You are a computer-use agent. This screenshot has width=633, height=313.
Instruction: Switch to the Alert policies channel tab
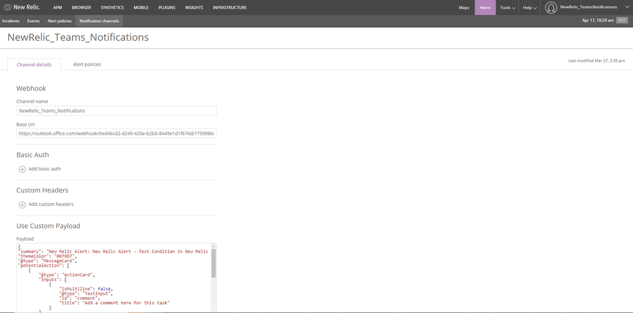(87, 64)
